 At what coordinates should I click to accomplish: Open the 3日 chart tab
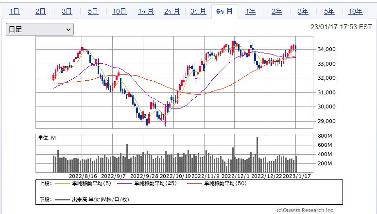[x=67, y=11]
